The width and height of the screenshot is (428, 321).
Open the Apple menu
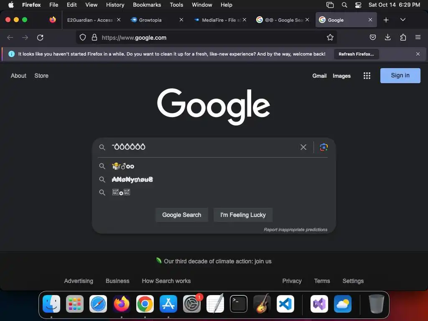click(x=11, y=5)
